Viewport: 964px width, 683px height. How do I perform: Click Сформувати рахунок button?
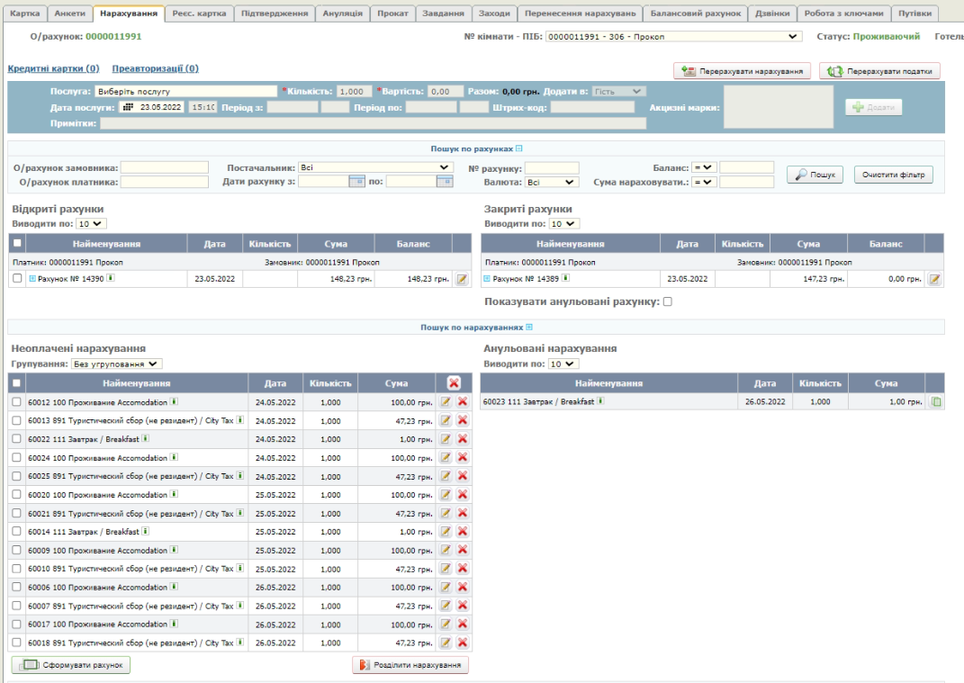pyautogui.click(x=72, y=665)
